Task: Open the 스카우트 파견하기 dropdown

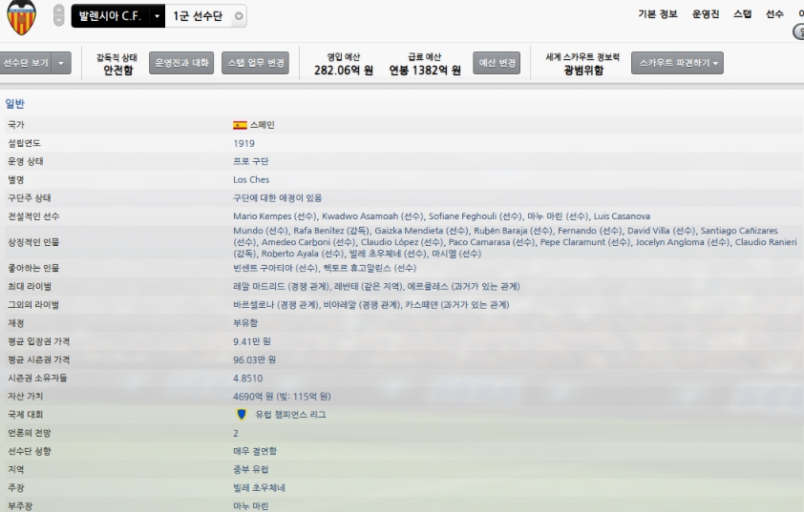Action: [677, 63]
